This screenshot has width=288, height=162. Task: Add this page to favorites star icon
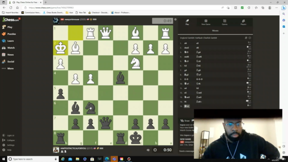click(228, 8)
